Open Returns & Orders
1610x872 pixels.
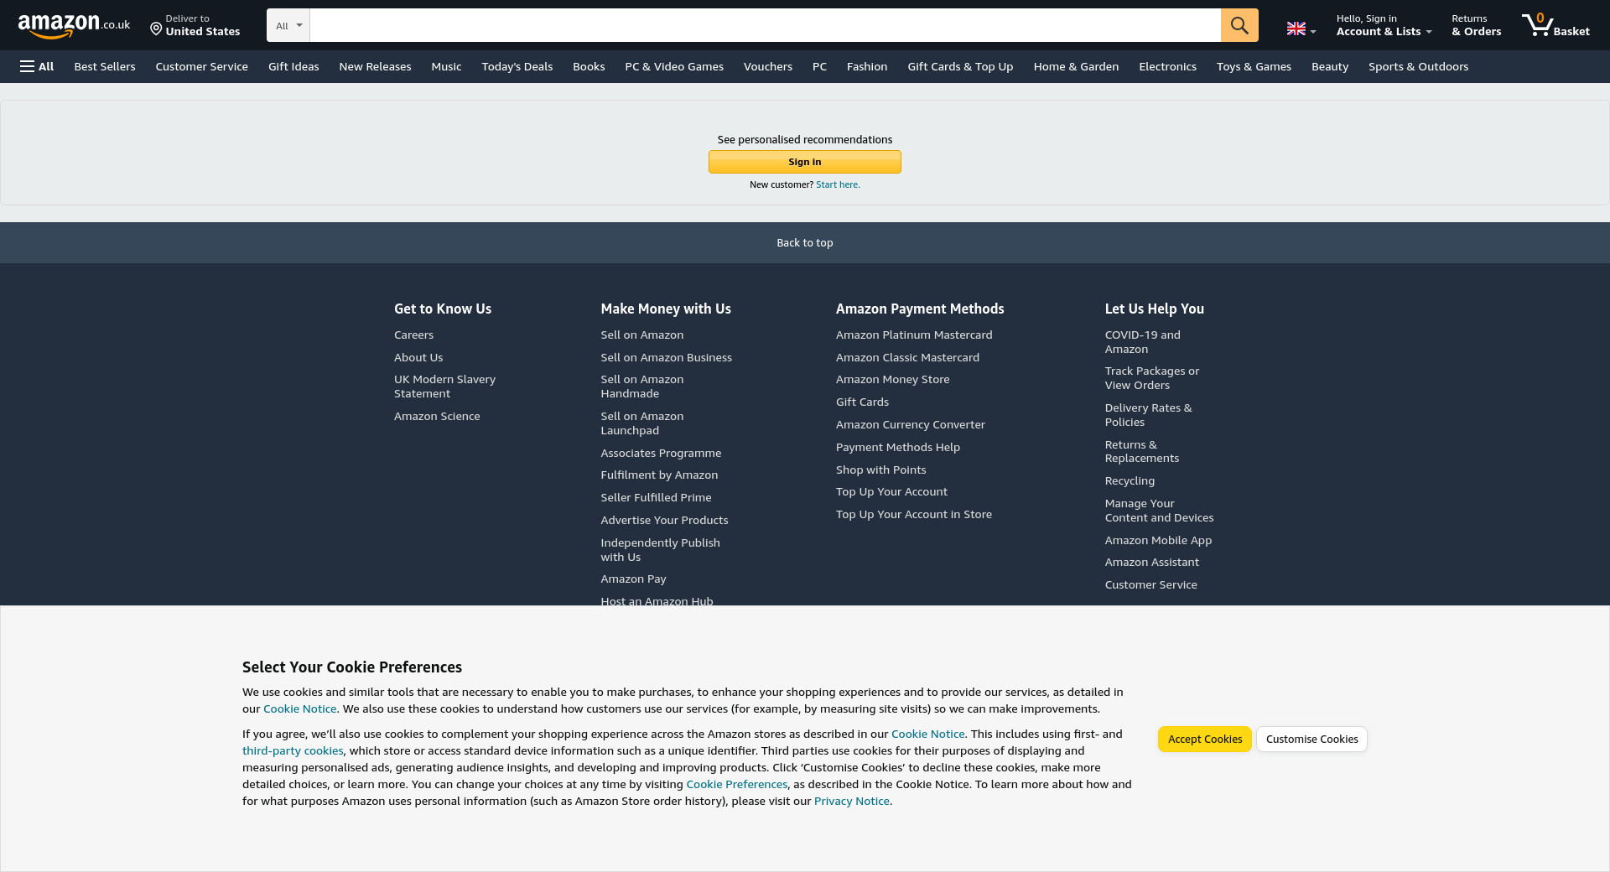pyautogui.click(x=1476, y=25)
